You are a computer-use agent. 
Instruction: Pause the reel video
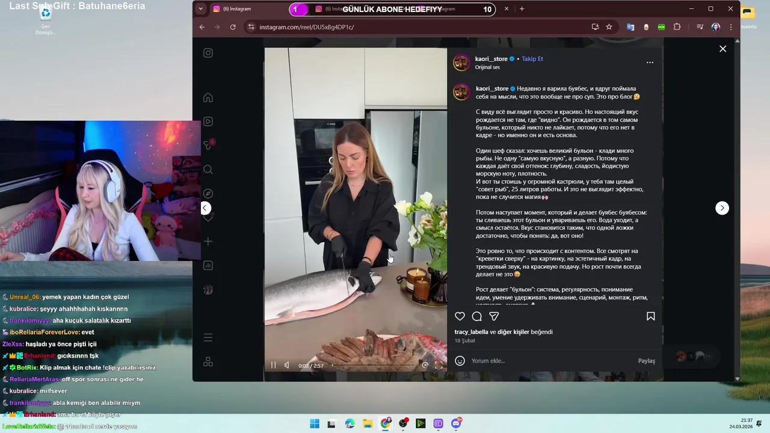[x=274, y=365]
